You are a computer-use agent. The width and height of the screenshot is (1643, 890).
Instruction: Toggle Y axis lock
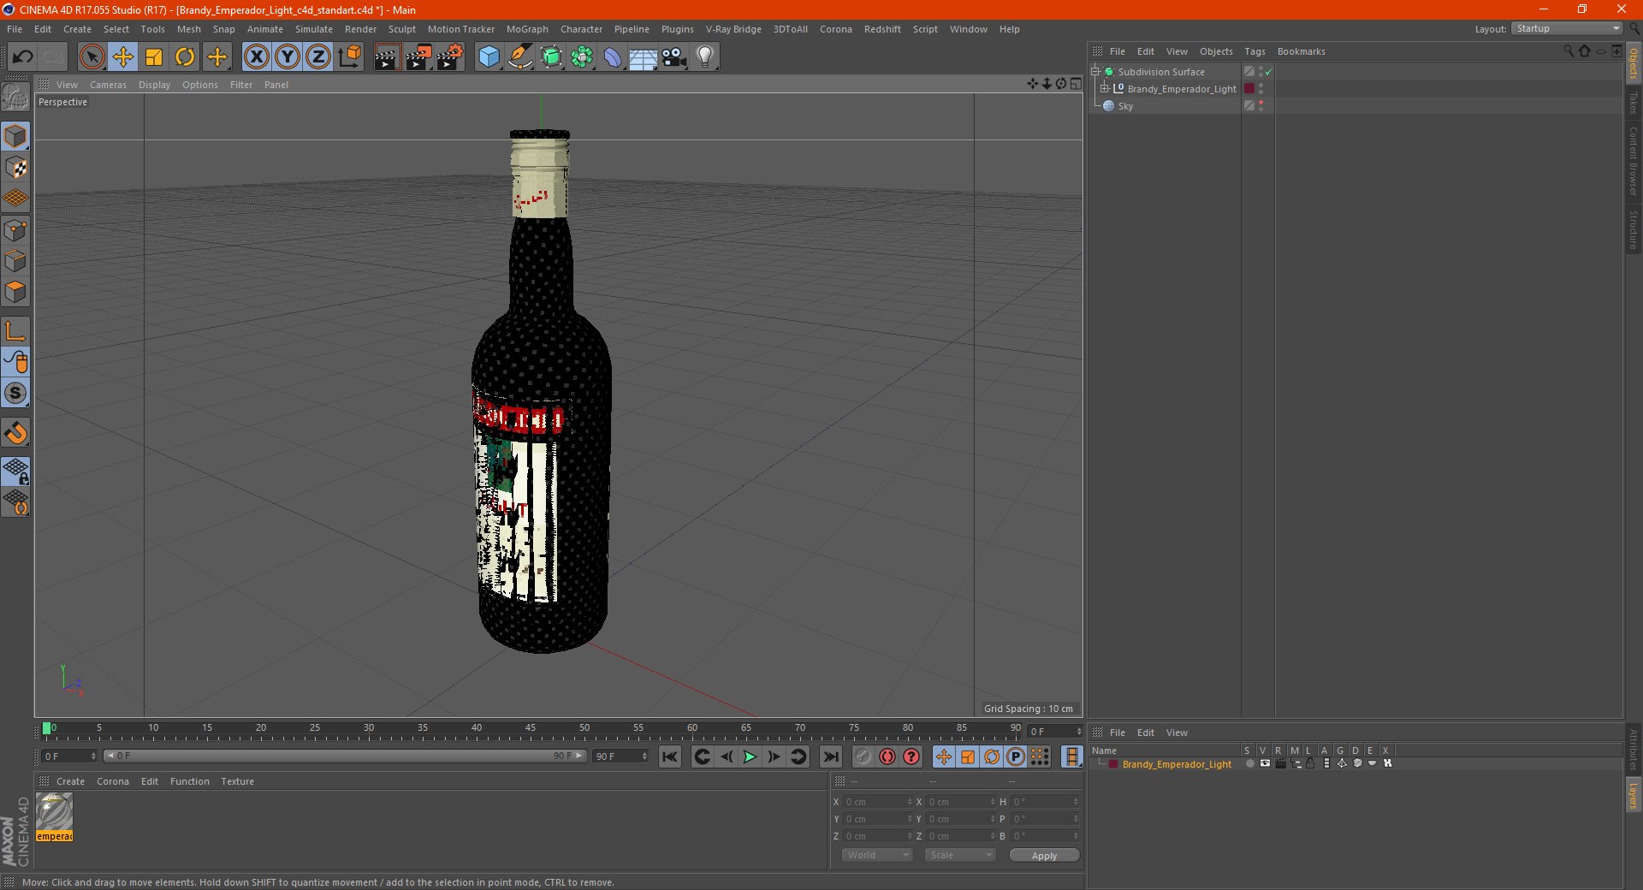(x=288, y=57)
